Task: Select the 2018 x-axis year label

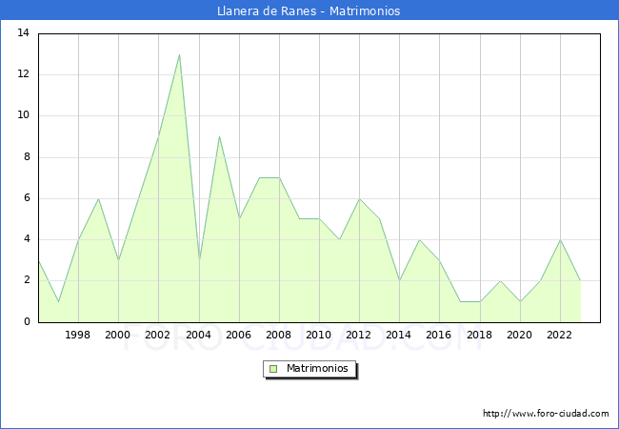Action: click(479, 336)
